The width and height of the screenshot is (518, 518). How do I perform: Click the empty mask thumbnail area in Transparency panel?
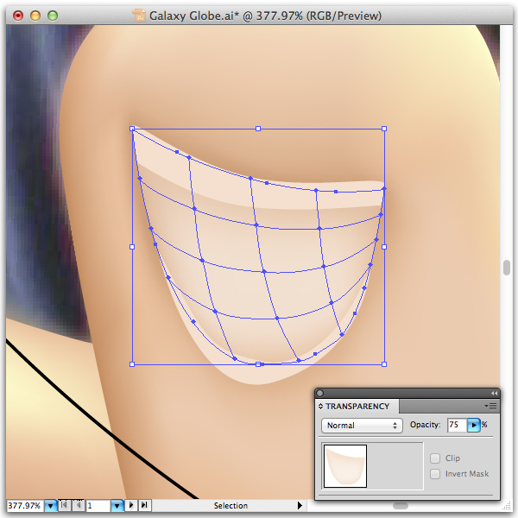[x=395, y=466]
